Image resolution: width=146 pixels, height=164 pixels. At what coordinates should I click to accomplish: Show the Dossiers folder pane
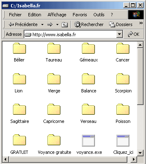tap(121, 24)
